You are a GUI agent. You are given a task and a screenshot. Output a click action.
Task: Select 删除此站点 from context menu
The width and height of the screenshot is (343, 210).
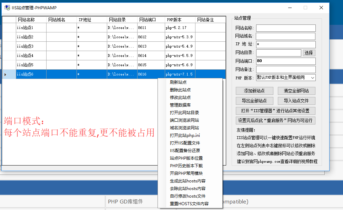[x=180, y=90]
